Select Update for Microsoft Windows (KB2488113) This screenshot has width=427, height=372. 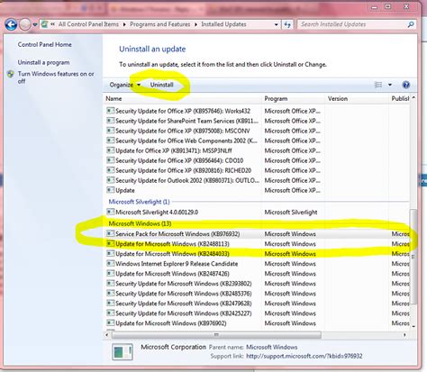tap(172, 244)
